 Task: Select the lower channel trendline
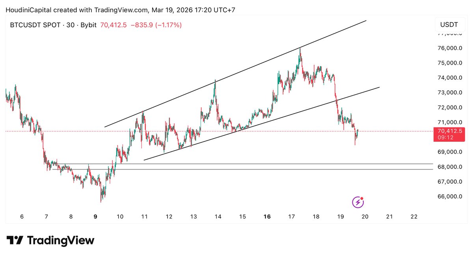(x=262, y=124)
